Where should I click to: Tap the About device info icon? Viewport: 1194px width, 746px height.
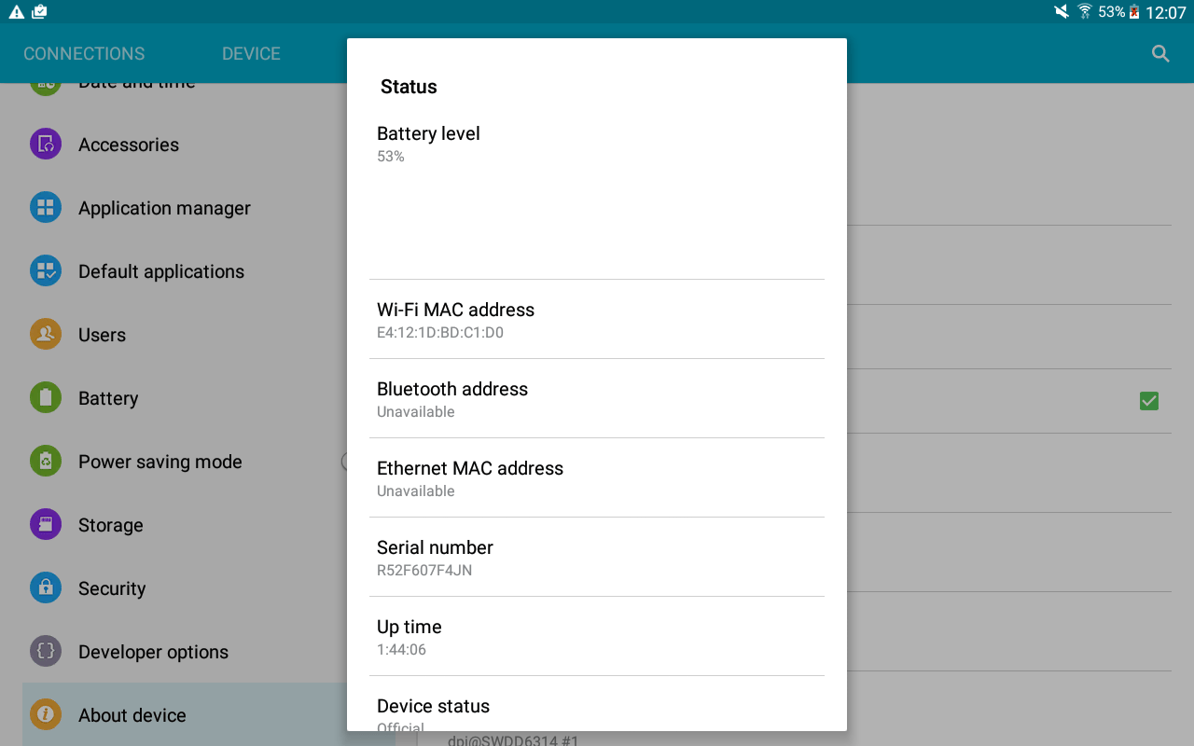point(46,714)
